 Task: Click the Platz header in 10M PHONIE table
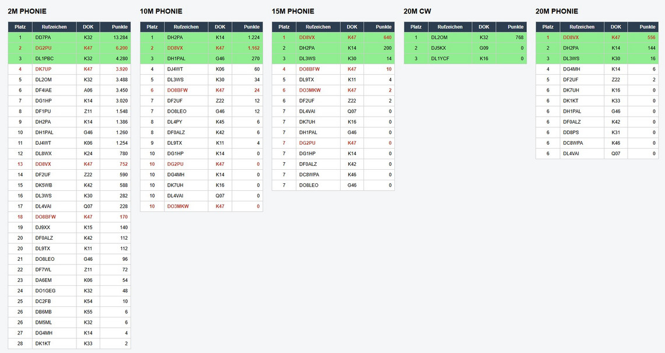(152, 27)
